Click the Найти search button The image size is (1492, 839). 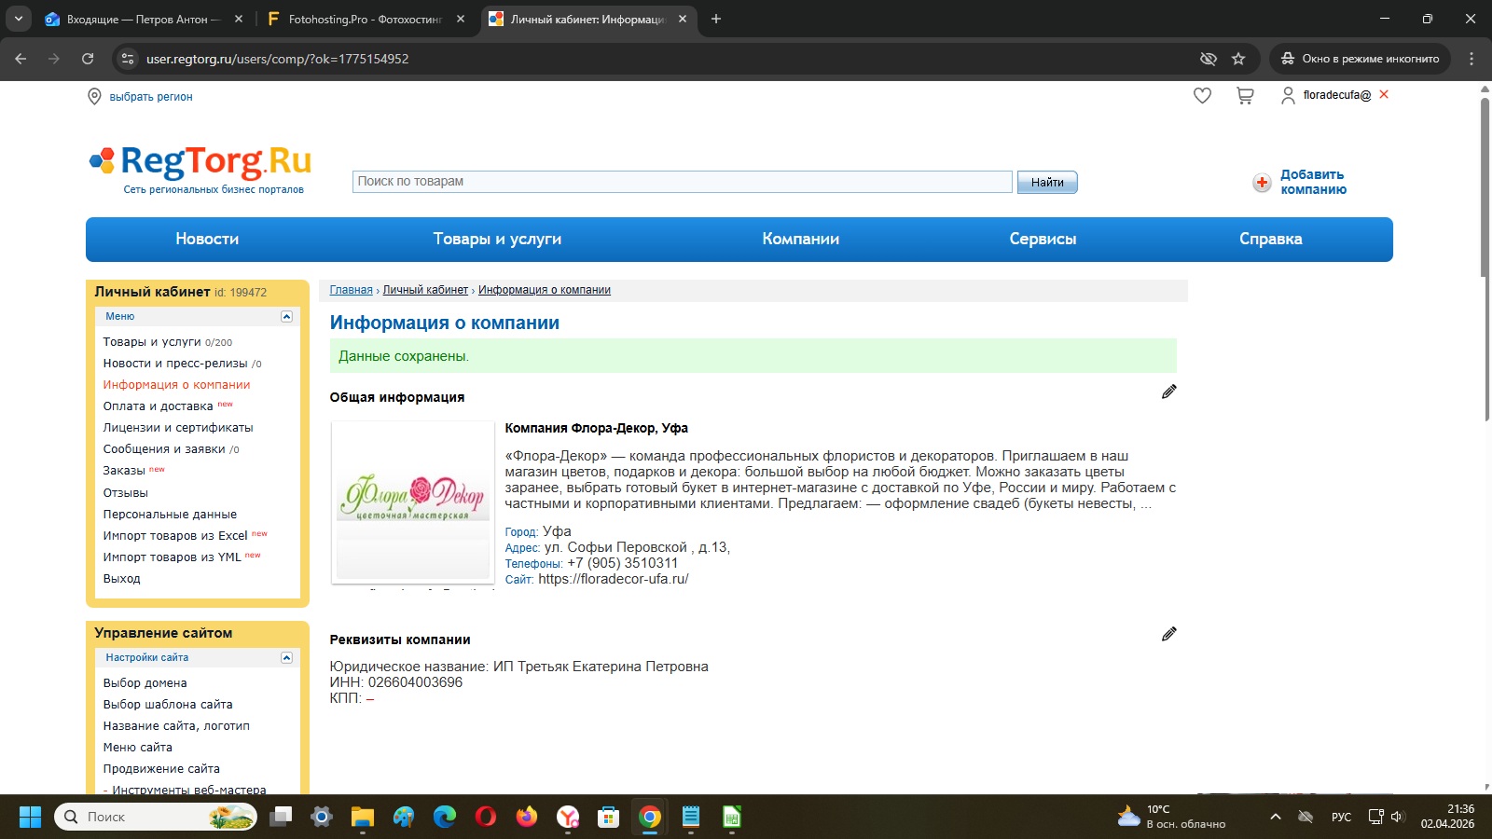(x=1047, y=182)
